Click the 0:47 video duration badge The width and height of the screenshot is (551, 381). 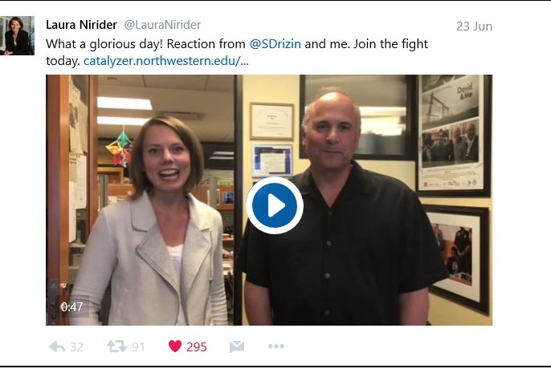[71, 307]
